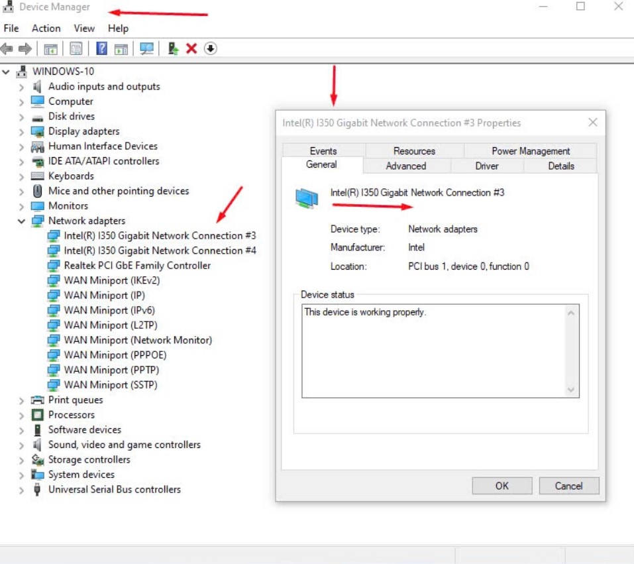The width and height of the screenshot is (634, 564).
Task: Select WAN Miniport (IPv6)
Action: click(x=109, y=310)
